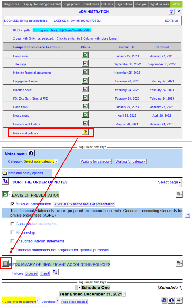Click the policies sort arrows icon

coord(55,272)
